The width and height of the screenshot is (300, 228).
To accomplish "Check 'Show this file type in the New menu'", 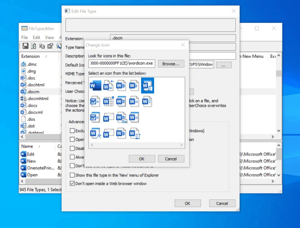I will (x=72, y=175).
